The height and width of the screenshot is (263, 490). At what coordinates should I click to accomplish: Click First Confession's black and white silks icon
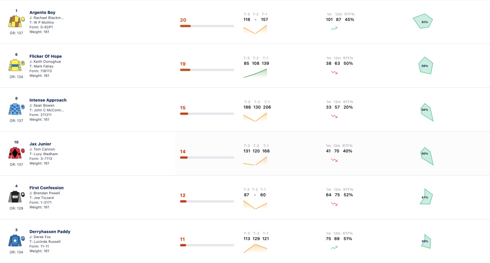(16, 197)
